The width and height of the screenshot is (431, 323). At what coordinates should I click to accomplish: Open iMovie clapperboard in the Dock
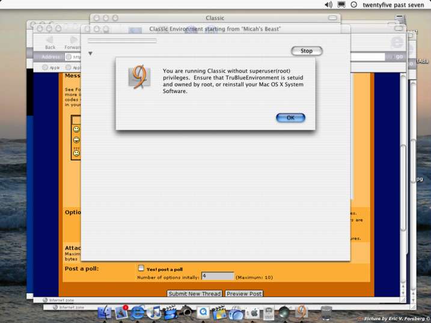[170, 312]
